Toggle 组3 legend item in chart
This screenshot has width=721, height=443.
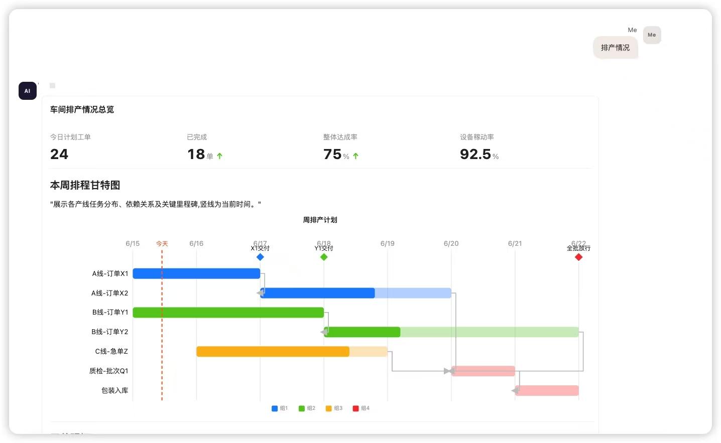[334, 408]
